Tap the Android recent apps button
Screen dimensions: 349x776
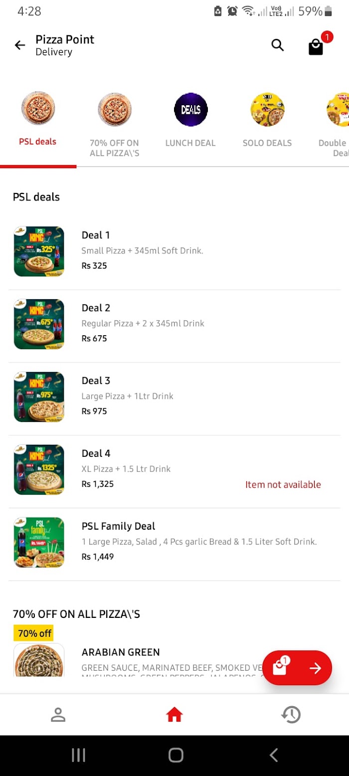click(78, 755)
